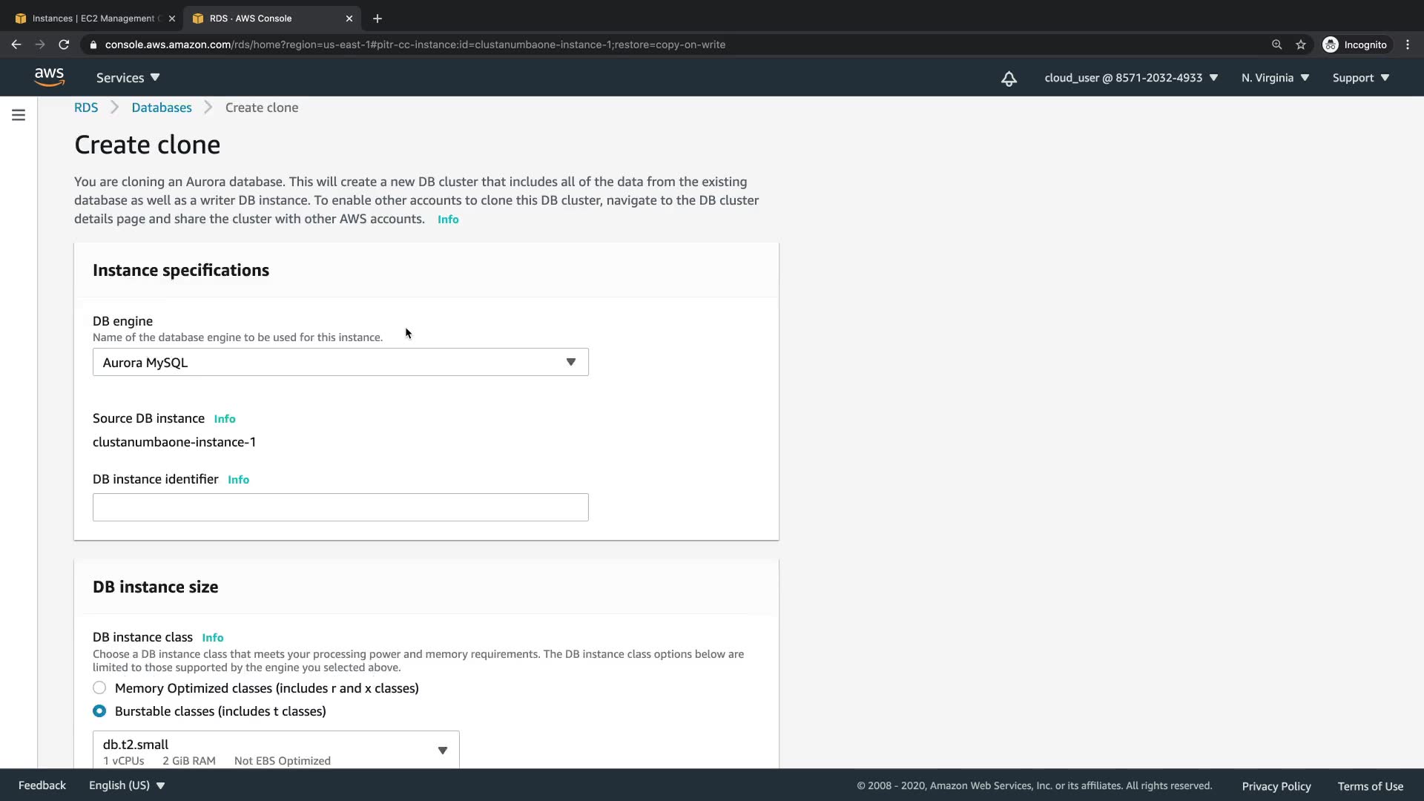The width and height of the screenshot is (1424, 801).
Task: Open Info link beside Source DB instance
Action: pyautogui.click(x=225, y=419)
